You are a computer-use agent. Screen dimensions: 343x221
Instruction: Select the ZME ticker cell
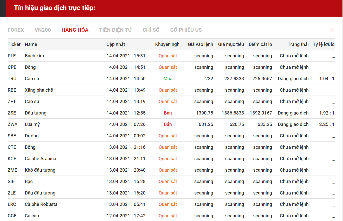click(x=12, y=170)
